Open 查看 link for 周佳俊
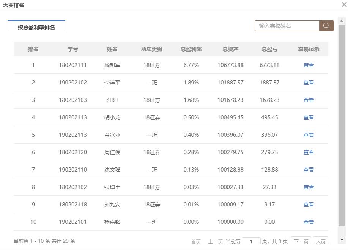 click(309, 152)
